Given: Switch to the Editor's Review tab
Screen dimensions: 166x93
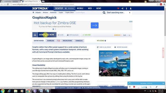Looking at the screenshot, I should tap(39, 41).
